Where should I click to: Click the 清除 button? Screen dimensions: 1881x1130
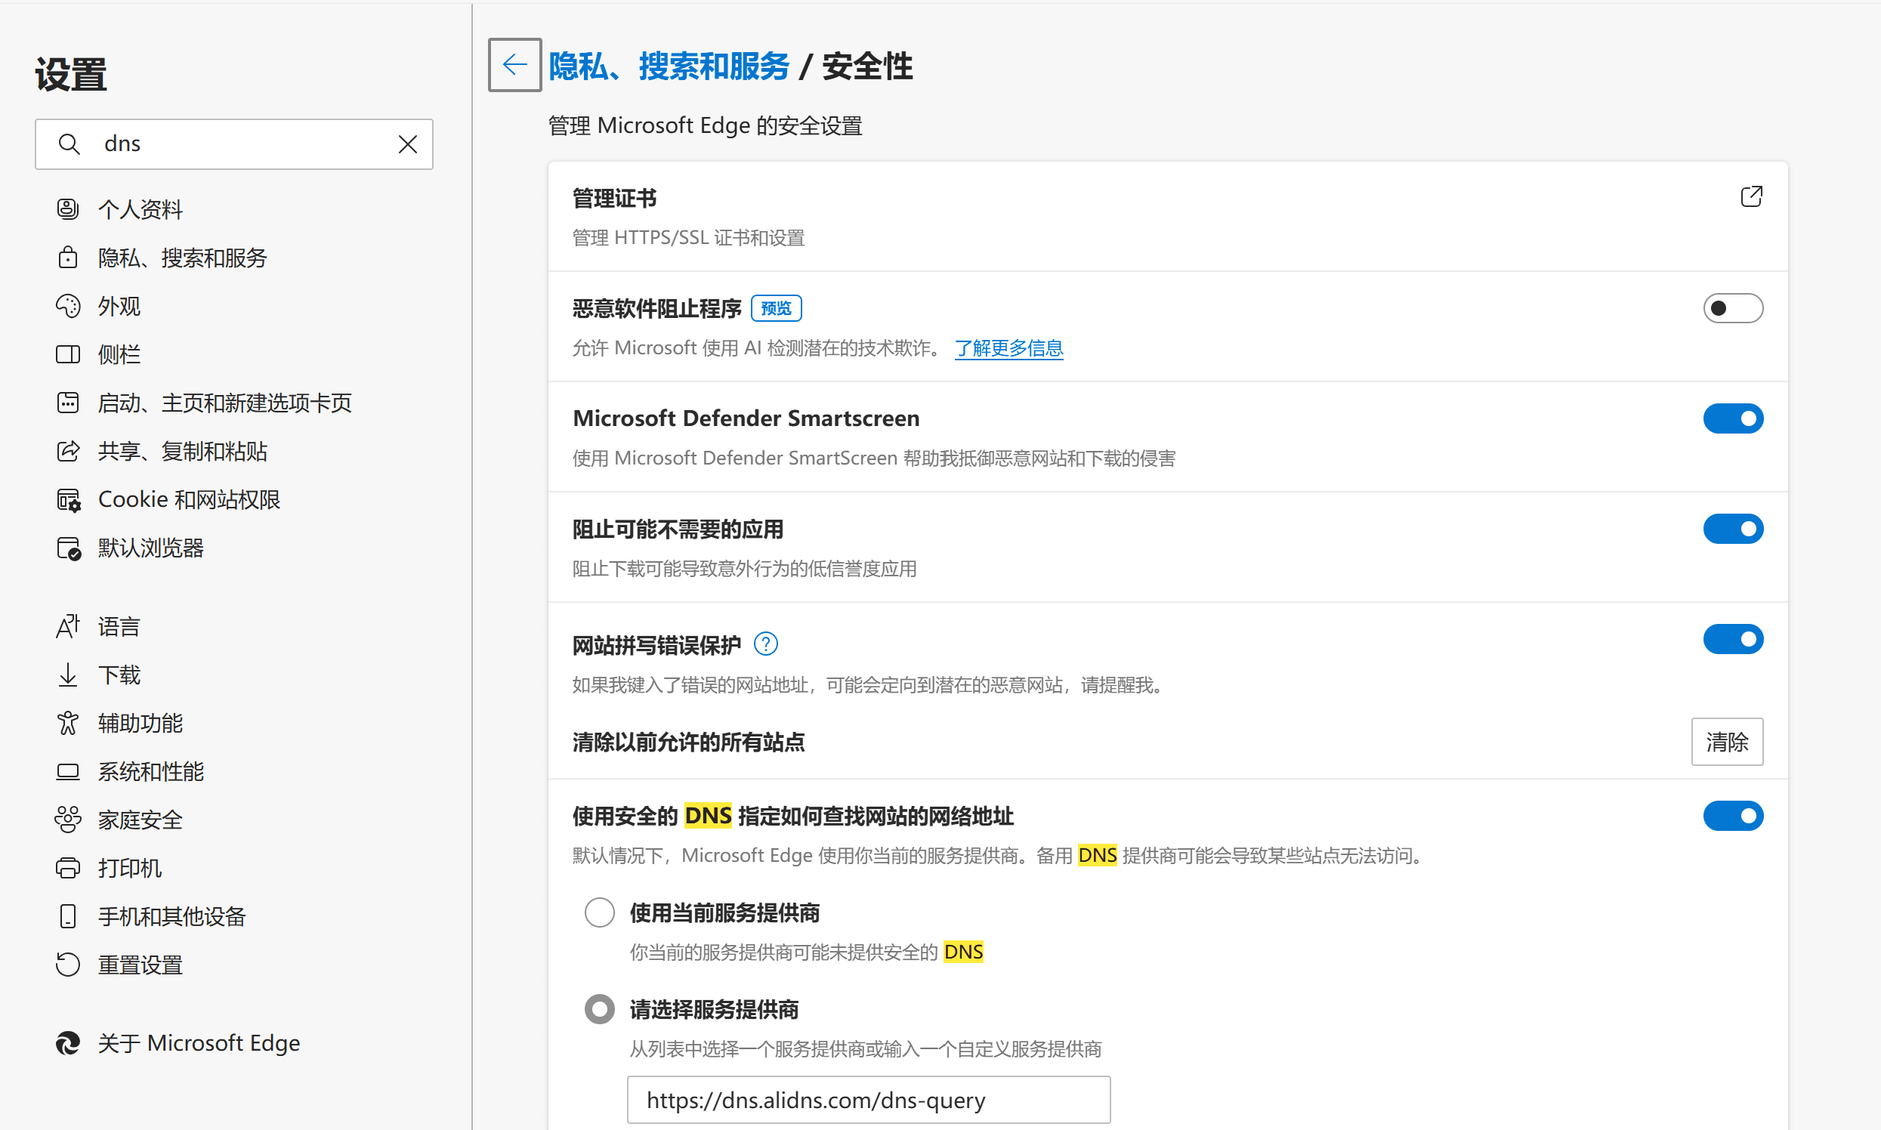(1726, 742)
